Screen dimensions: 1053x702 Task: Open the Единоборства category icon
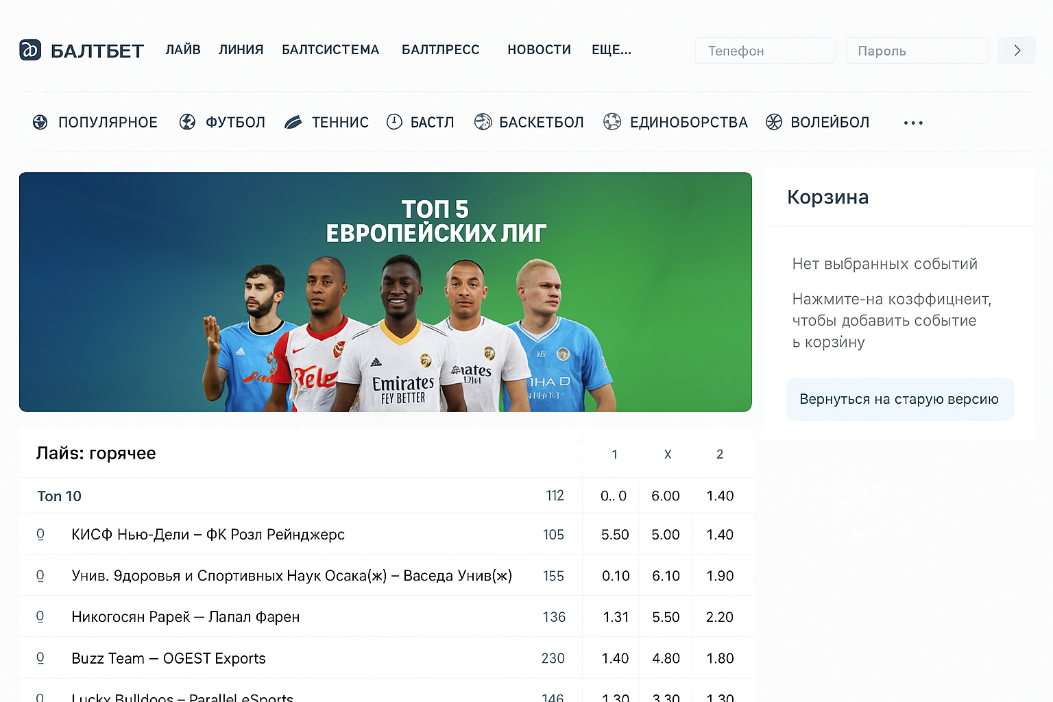click(x=612, y=122)
